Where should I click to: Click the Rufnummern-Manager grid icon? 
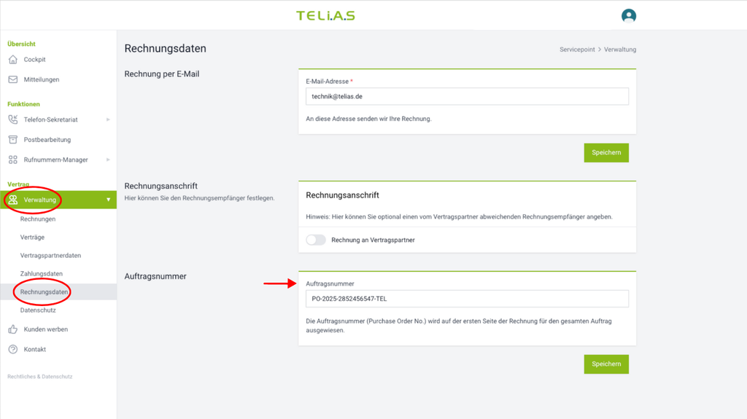(13, 160)
